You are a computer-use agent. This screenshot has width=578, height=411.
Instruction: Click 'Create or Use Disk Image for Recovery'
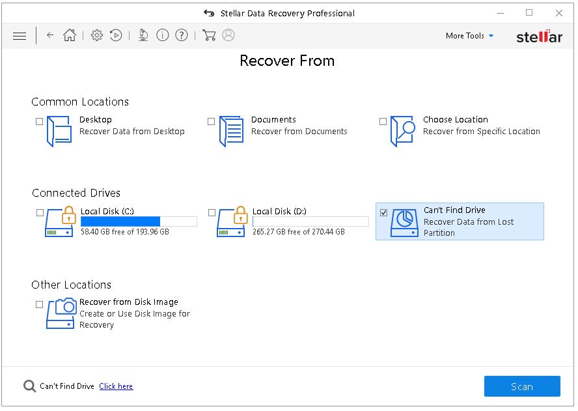pos(135,319)
